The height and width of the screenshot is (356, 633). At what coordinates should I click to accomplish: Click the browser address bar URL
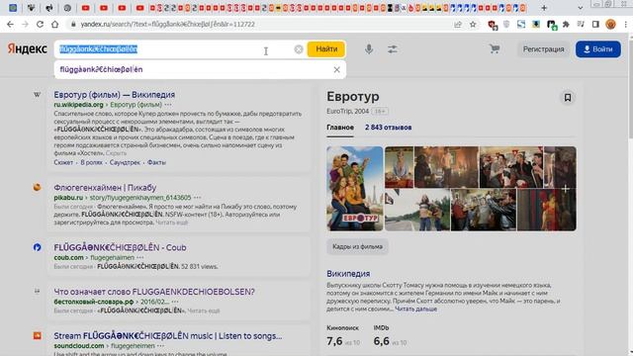(x=167, y=24)
